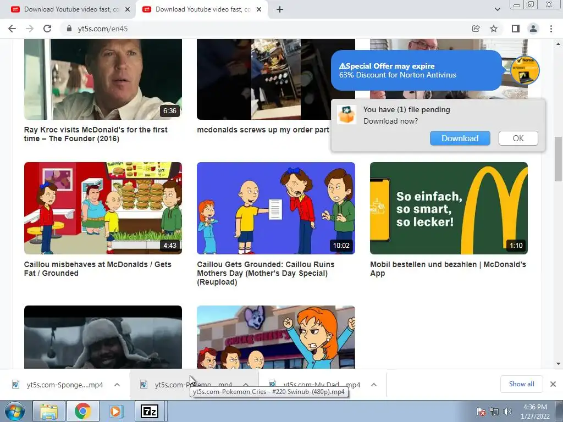
Task: Click the Action Center flag icon
Action: 481,412
